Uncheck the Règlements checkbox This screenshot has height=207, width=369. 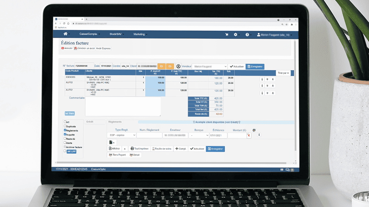pyautogui.click(x=65, y=130)
